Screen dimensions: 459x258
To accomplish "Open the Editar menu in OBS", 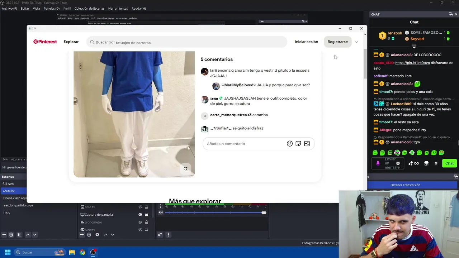I will pos(25,8).
